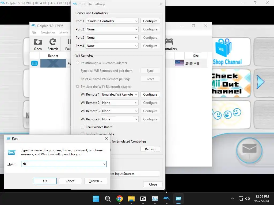Open the Port 4 controller dropdown

coord(112,46)
